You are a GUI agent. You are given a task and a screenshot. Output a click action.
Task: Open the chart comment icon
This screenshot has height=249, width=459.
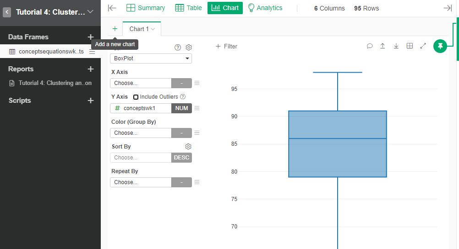click(370, 46)
